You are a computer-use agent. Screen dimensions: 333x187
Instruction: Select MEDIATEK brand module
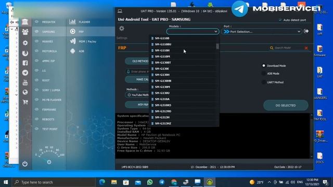pos(48,22)
